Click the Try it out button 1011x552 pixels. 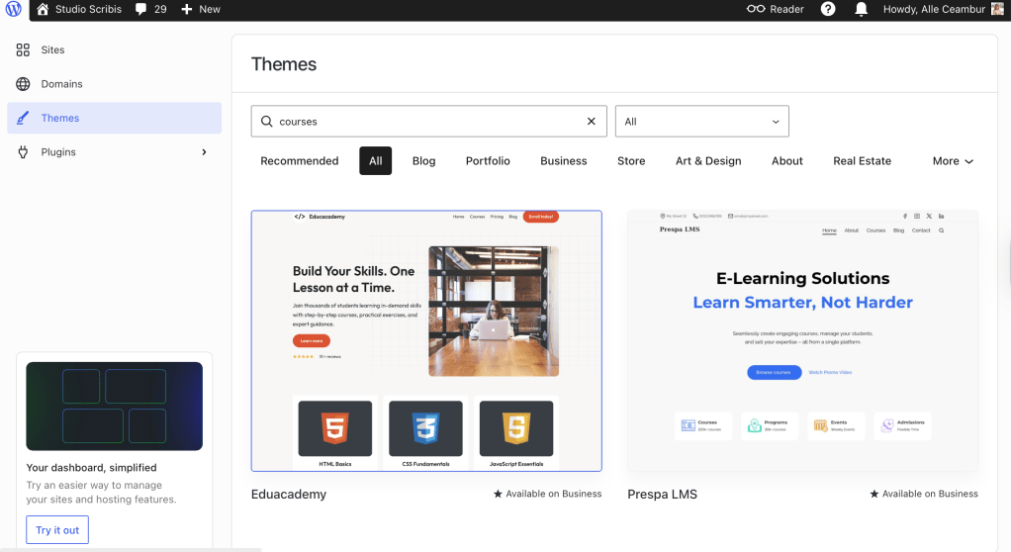click(x=57, y=530)
